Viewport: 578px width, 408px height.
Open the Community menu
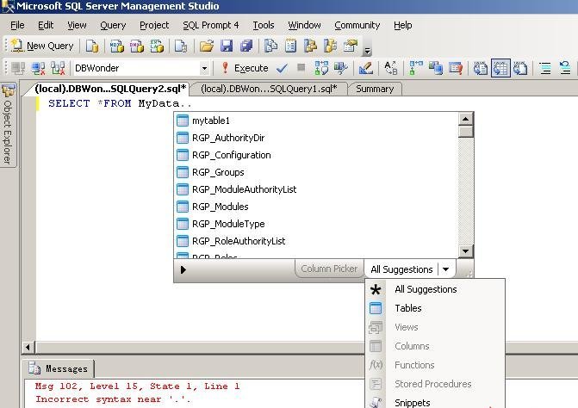coord(357,25)
